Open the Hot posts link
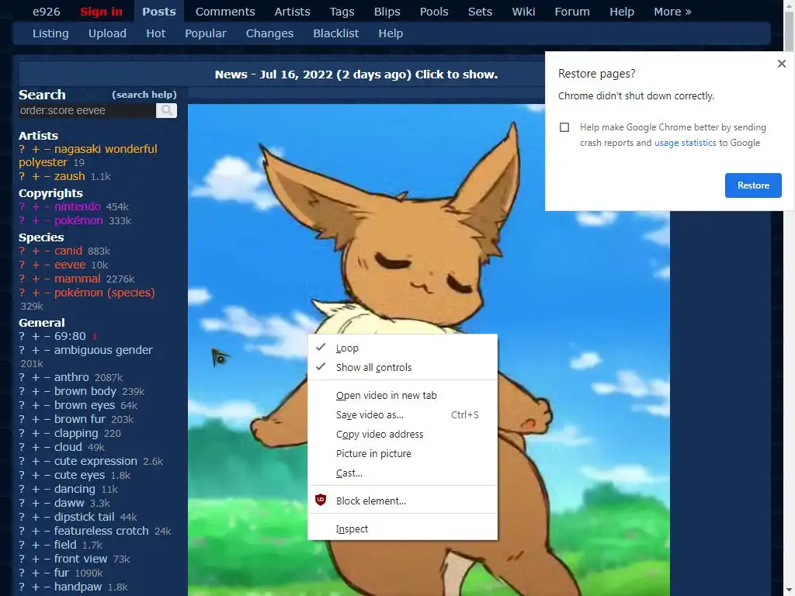The image size is (795, 596). tap(155, 33)
